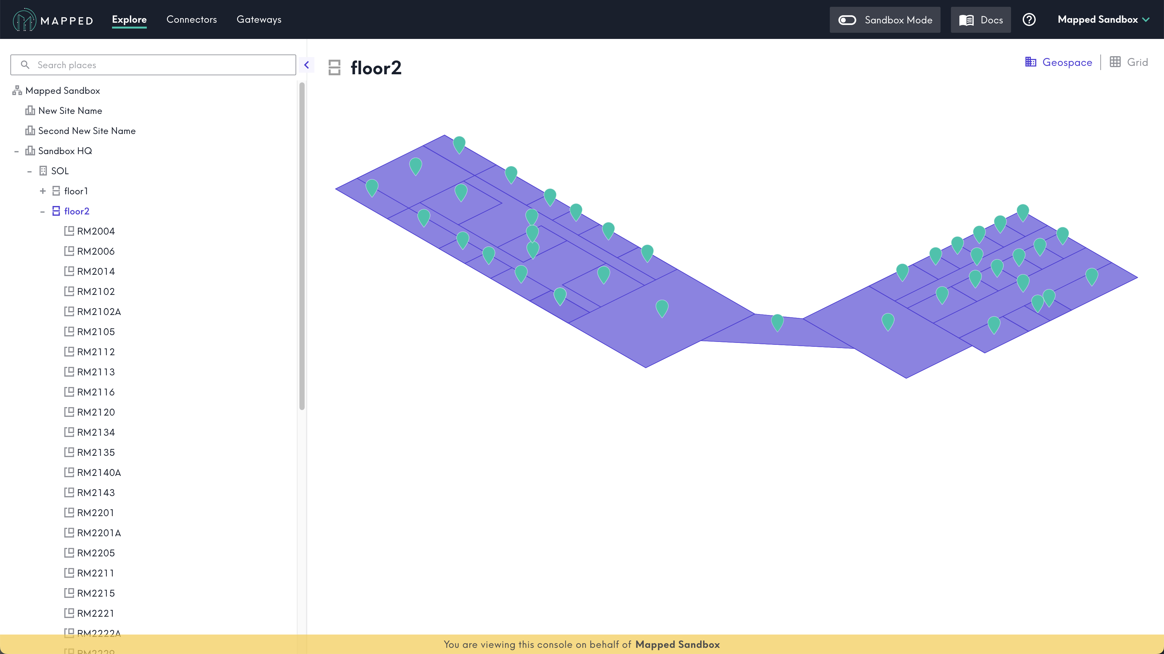
Task: Open the Mapped Sandbox account dropdown
Action: 1103,19
